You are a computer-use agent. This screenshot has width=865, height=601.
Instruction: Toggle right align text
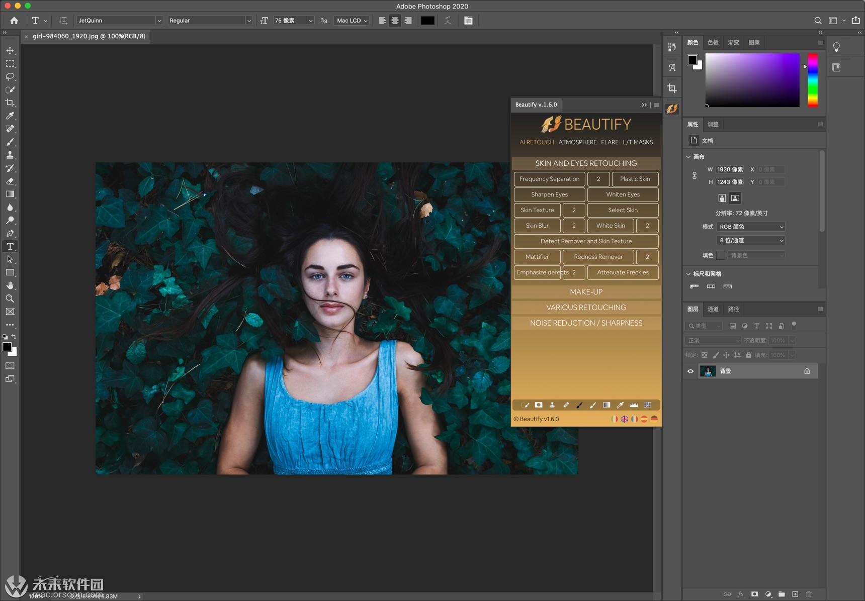coord(408,21)
